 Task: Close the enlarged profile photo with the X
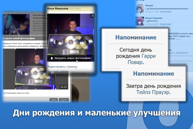click(x=92, y=16)
